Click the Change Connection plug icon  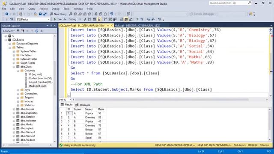pyautogui.click(x=12, y=19)
